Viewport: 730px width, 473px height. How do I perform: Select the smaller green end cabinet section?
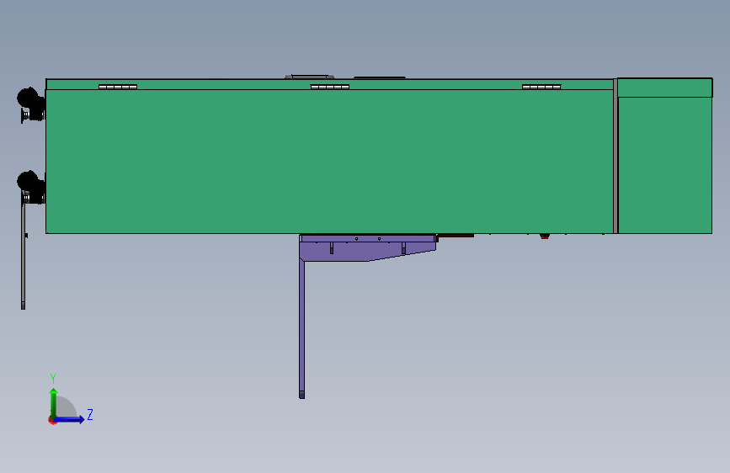coord(665,156)
